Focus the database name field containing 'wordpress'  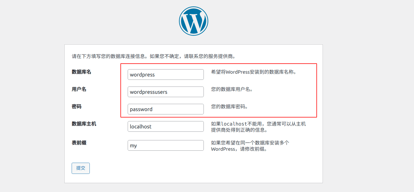[x=166, y=75]
